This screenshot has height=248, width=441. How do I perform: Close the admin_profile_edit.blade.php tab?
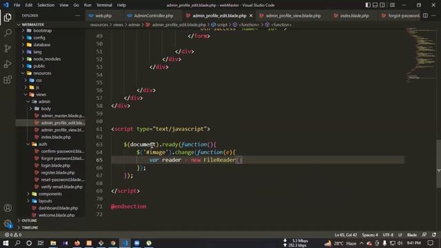(251, 16)
